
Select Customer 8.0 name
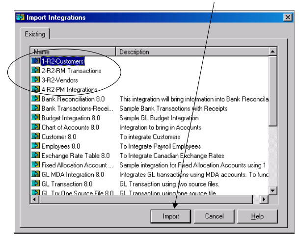point(59,136)
